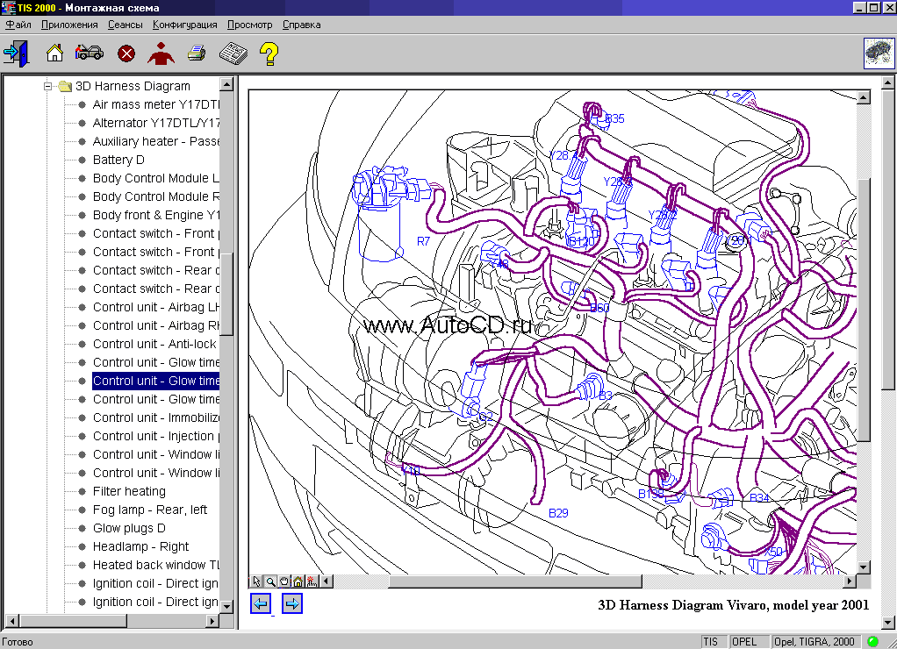
Task: Select Control unit - Immobilizer item
Action: [x=155, y=417]
